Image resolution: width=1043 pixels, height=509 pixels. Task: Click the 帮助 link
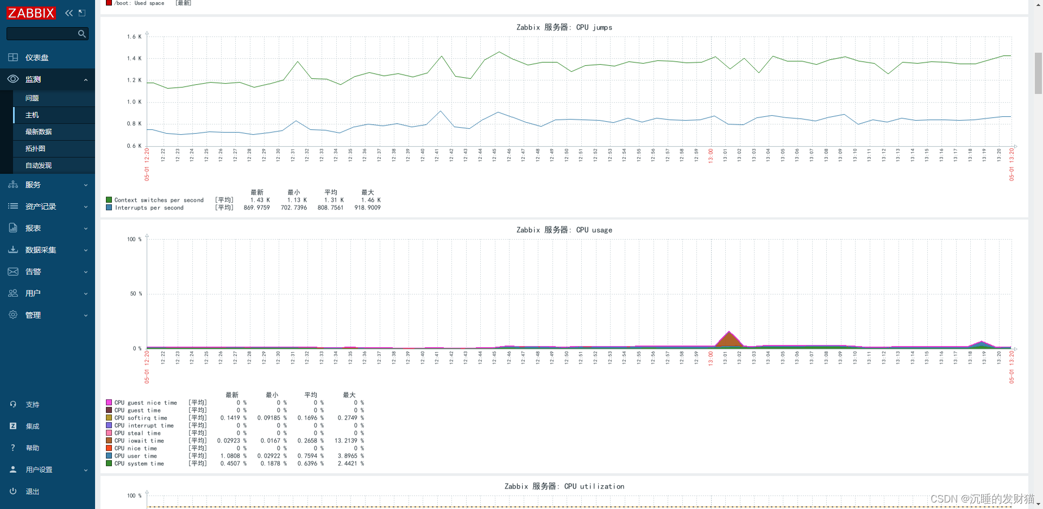(33, 448)
